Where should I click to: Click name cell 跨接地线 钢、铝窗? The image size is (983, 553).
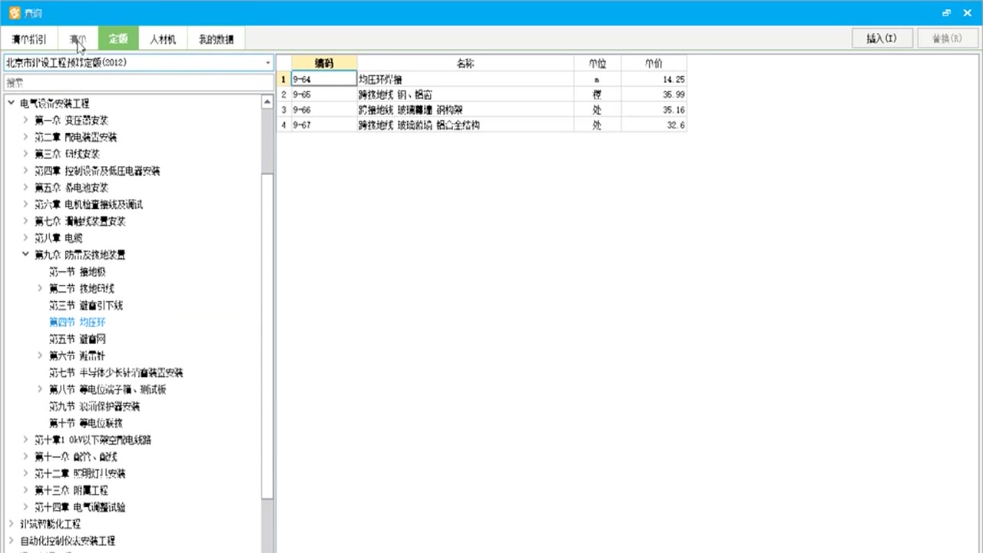click(x=465, y=94)
